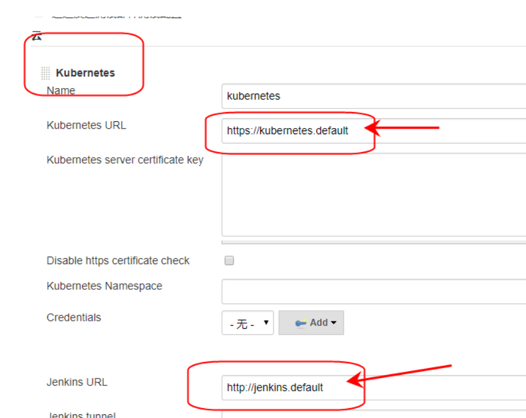The height and width of the screenshot is (418, 526).
Task: Open the Add credentials dropdown arrow
Action: 334,323
